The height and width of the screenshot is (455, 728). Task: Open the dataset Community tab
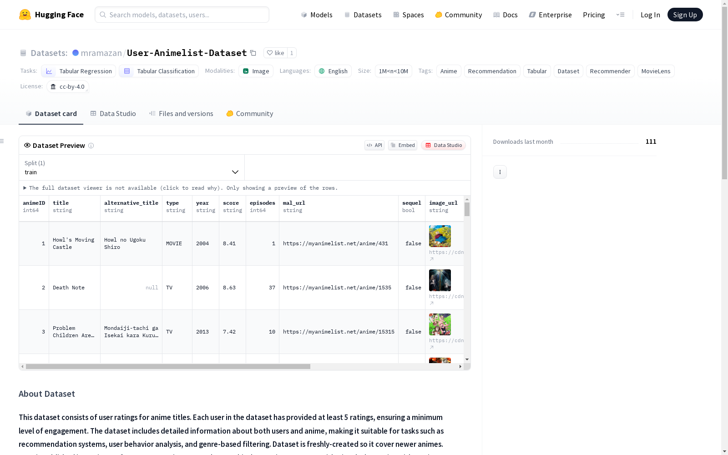click(250, 114)
